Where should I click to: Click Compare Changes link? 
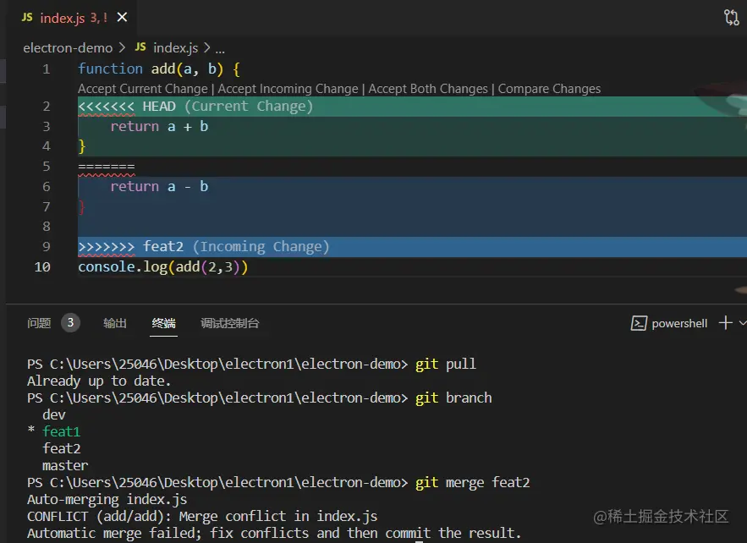(x=549, y=89)
